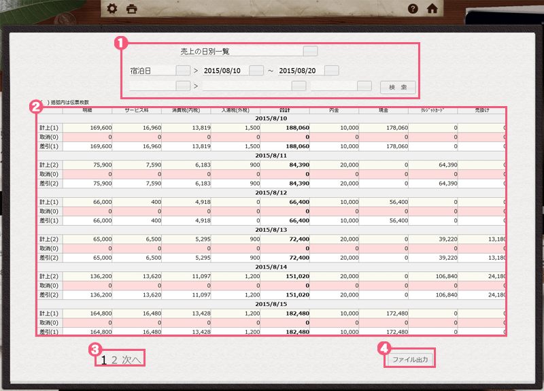Click the サービス料 column header
544x391 pixels.
[x=137, y=110]
